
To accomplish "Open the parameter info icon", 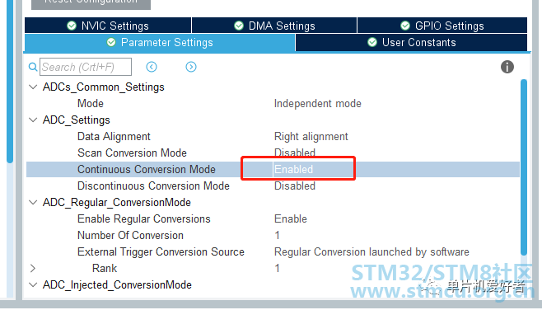I will (x=507, y=67).
